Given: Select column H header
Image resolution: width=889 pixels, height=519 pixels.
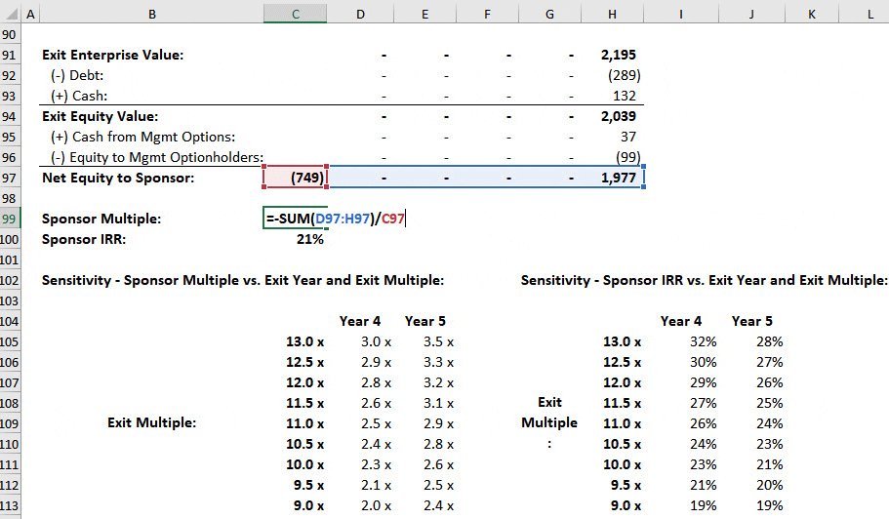Looking at the screenshot, I should click(612, 15).
